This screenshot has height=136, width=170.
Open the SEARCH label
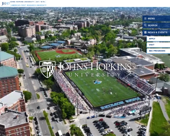tap(152, 25)
